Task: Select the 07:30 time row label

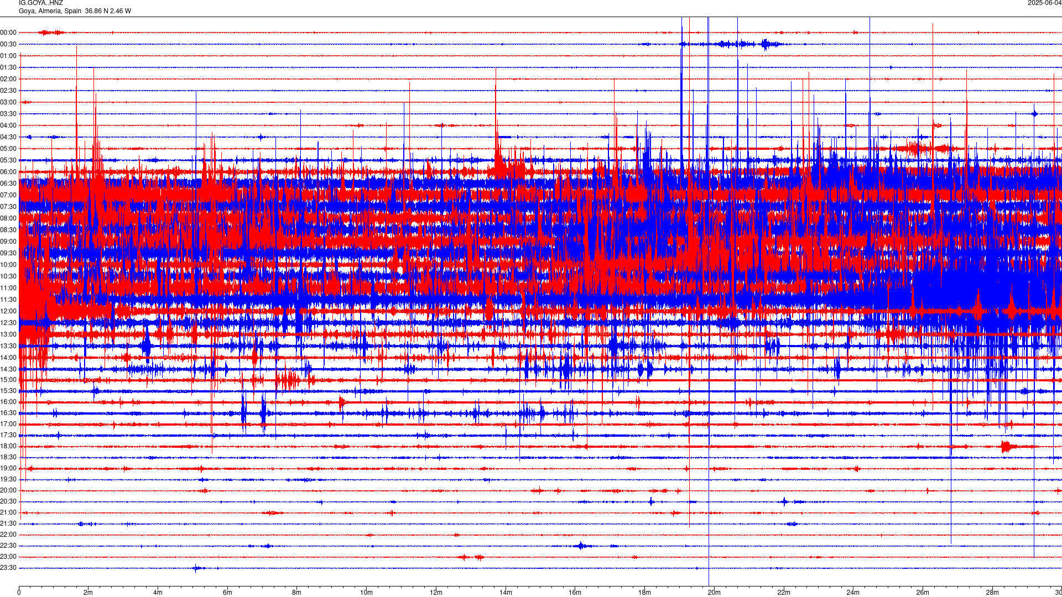Action: point(8,207)
